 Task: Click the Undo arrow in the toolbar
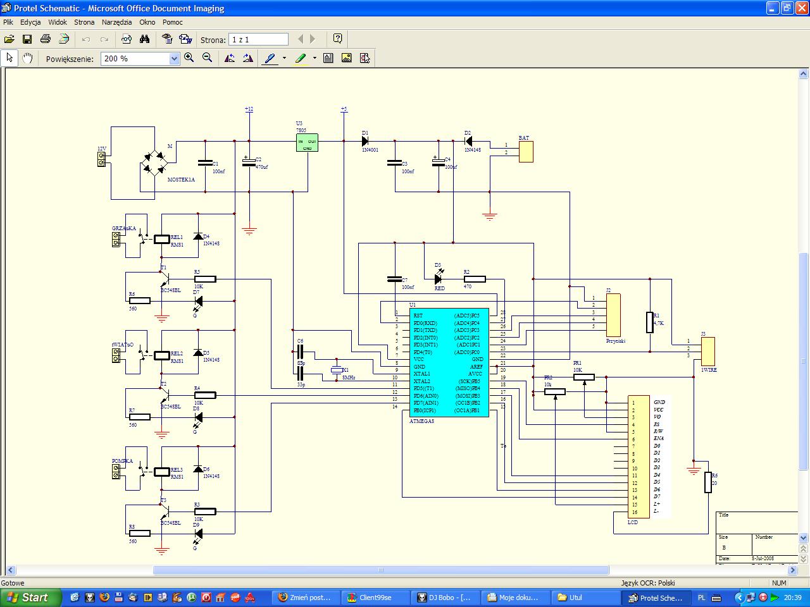point(86,39)
